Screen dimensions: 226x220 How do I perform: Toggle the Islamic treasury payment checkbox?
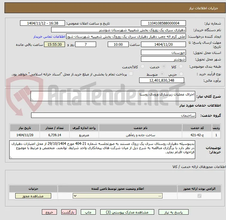(131, 74)
